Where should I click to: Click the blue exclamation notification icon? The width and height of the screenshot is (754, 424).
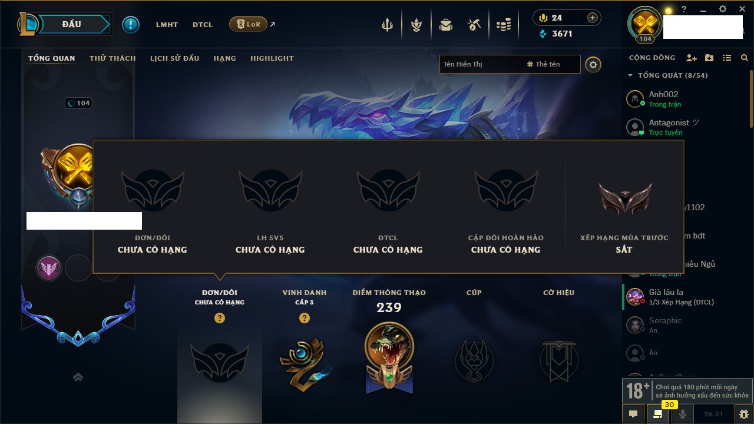click(x=131, y=25)
